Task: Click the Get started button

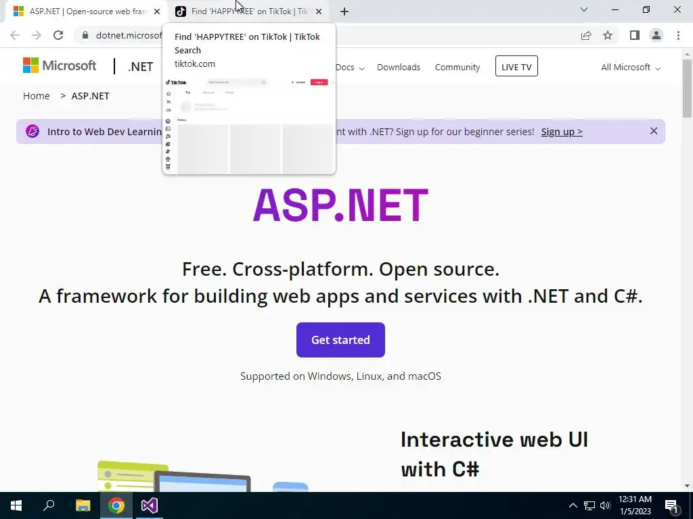Action: 340,340
